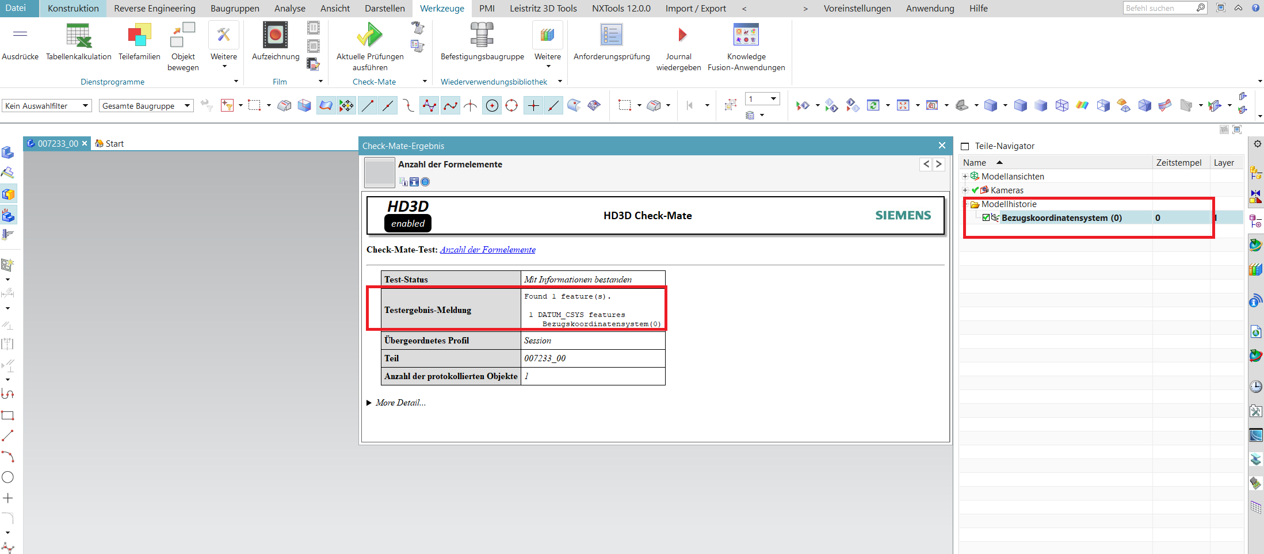The image size is (1264, 554).
Task: Select the rectangle sketch tool in left toolbar
Action: click(8, 415)
